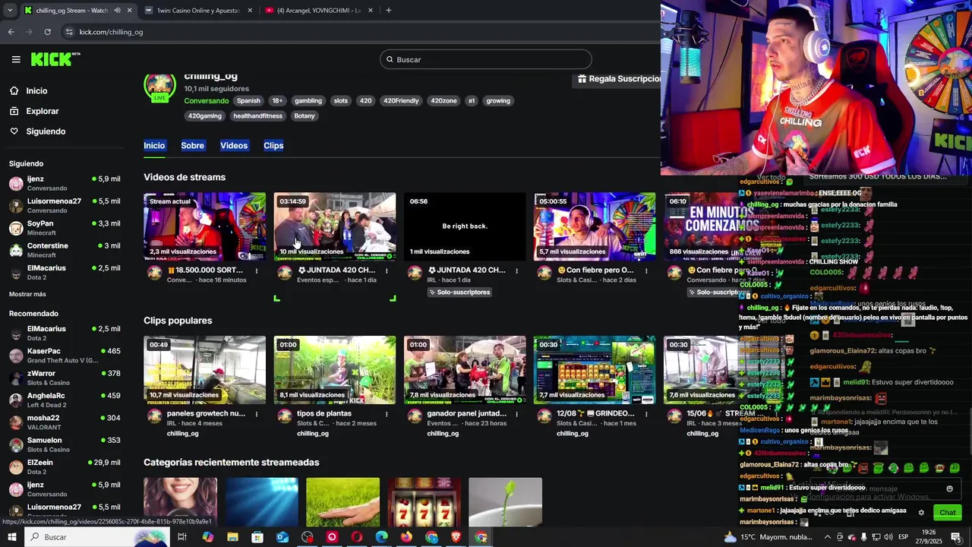The image size is (972, 547).
Task: Click the gambling tag
Action: (x=308, y=100)
